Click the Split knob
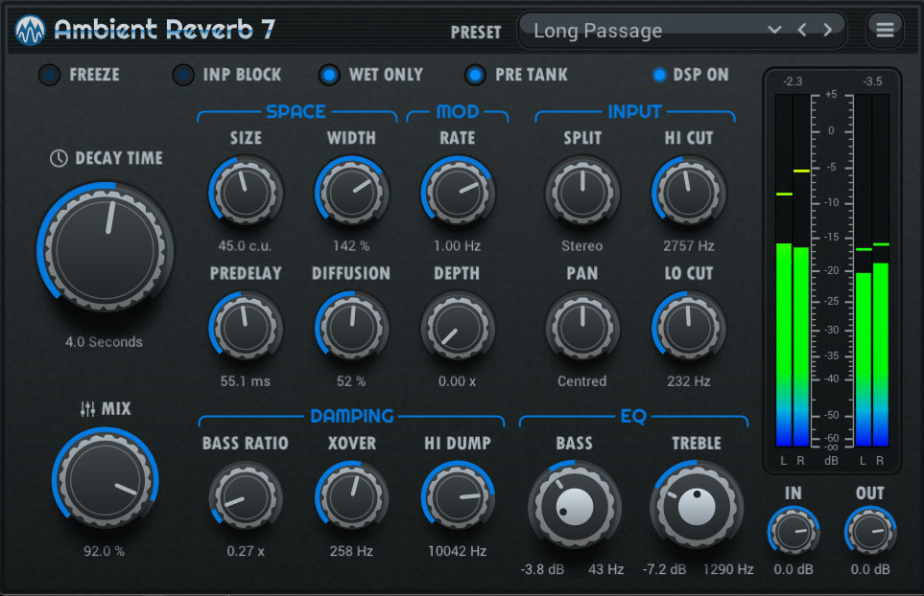 (582, 193)
